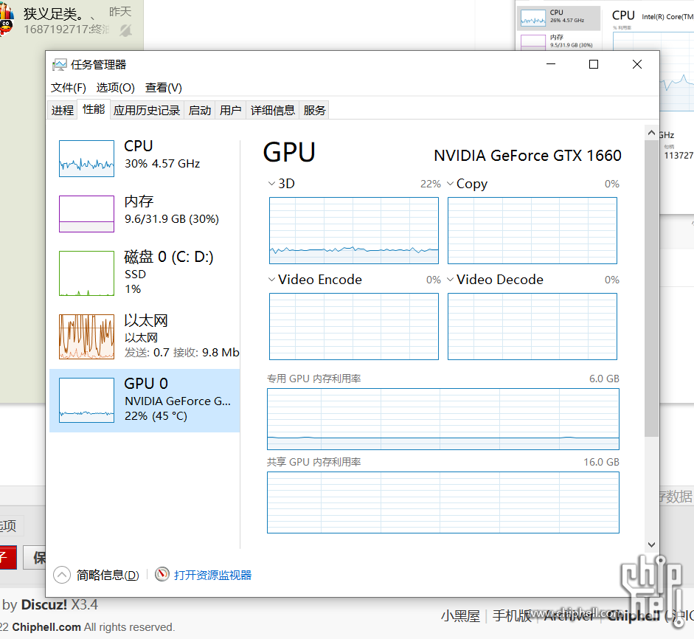Switch to the 用户 tab
The image size is (694, 639).
pyautogui.click(x=231, y=110)
